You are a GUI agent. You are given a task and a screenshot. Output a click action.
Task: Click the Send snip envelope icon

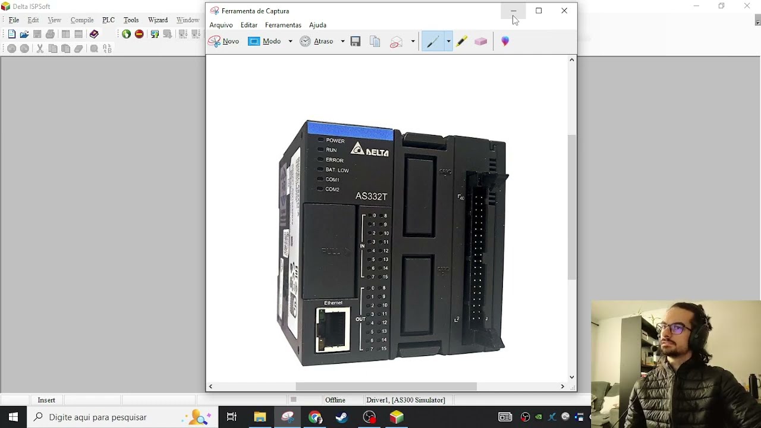(x=396, y=41)
